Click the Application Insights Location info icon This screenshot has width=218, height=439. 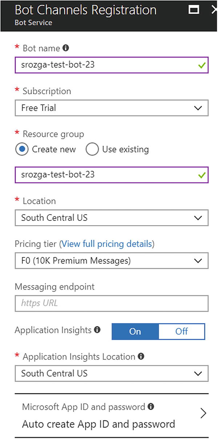(141, 356)
